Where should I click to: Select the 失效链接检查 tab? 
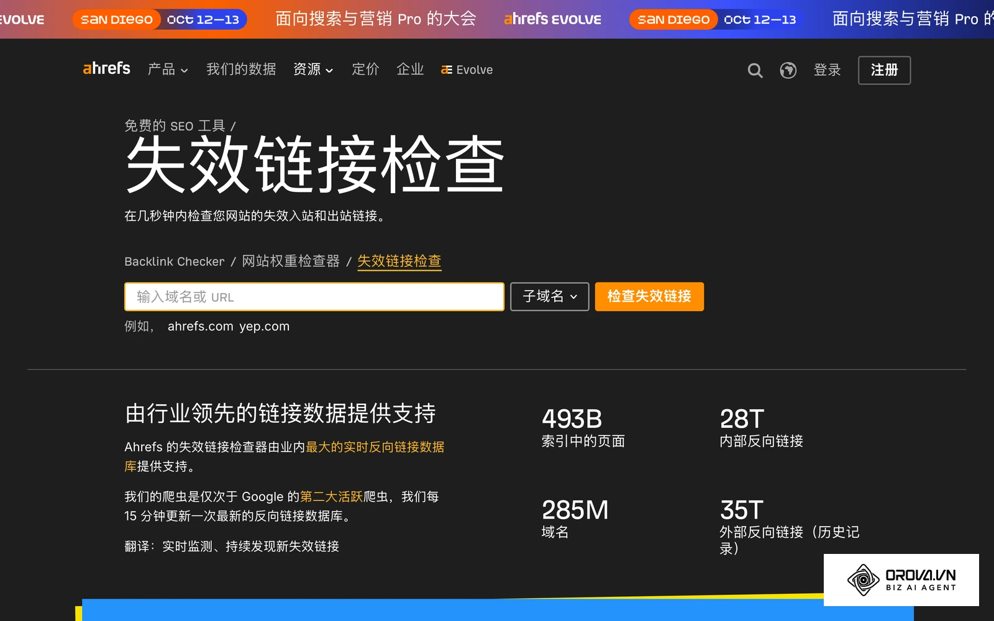[399, 261]
